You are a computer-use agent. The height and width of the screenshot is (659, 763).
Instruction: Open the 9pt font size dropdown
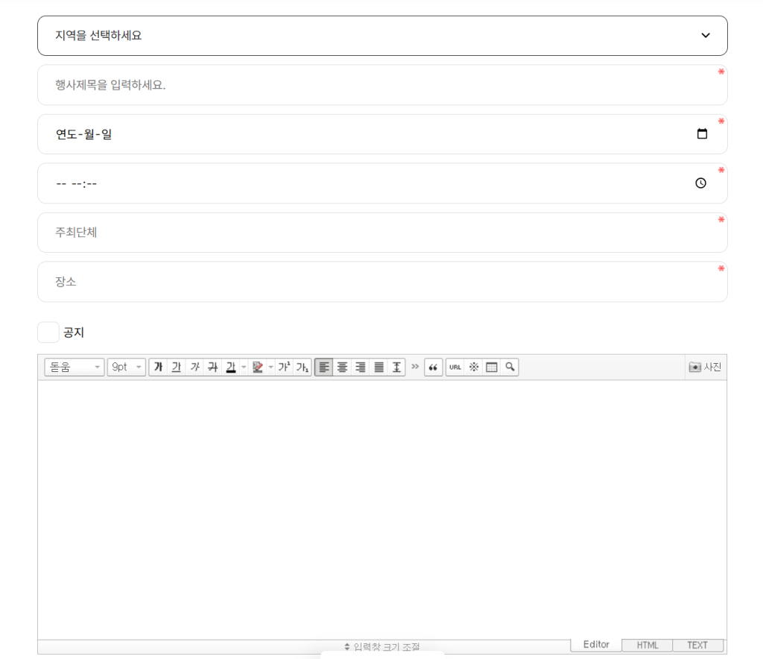coord(126,367)
